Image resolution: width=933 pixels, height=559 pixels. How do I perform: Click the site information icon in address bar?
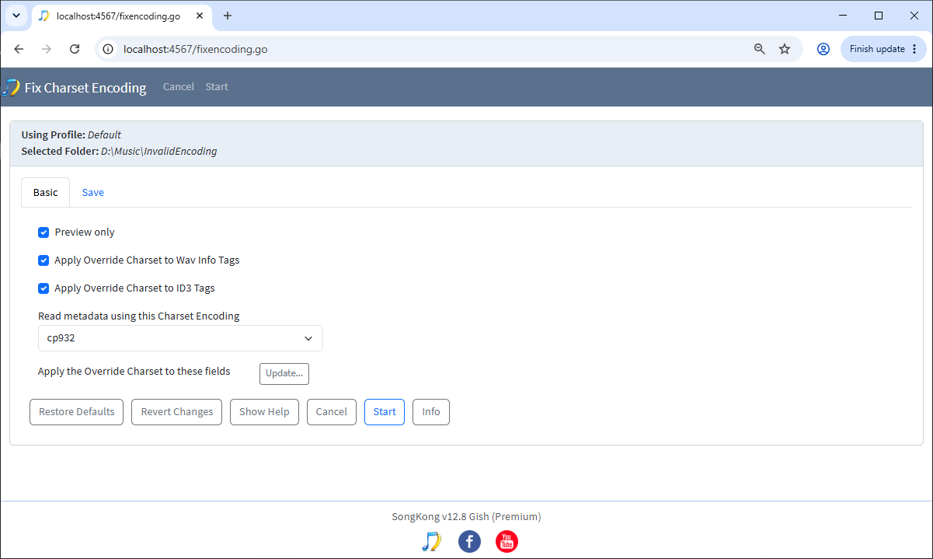point(109,49)
